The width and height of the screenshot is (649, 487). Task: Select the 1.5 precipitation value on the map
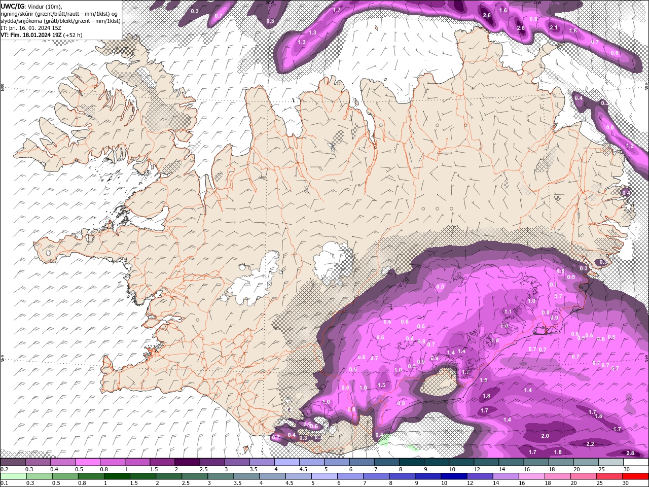pos(483,380)
